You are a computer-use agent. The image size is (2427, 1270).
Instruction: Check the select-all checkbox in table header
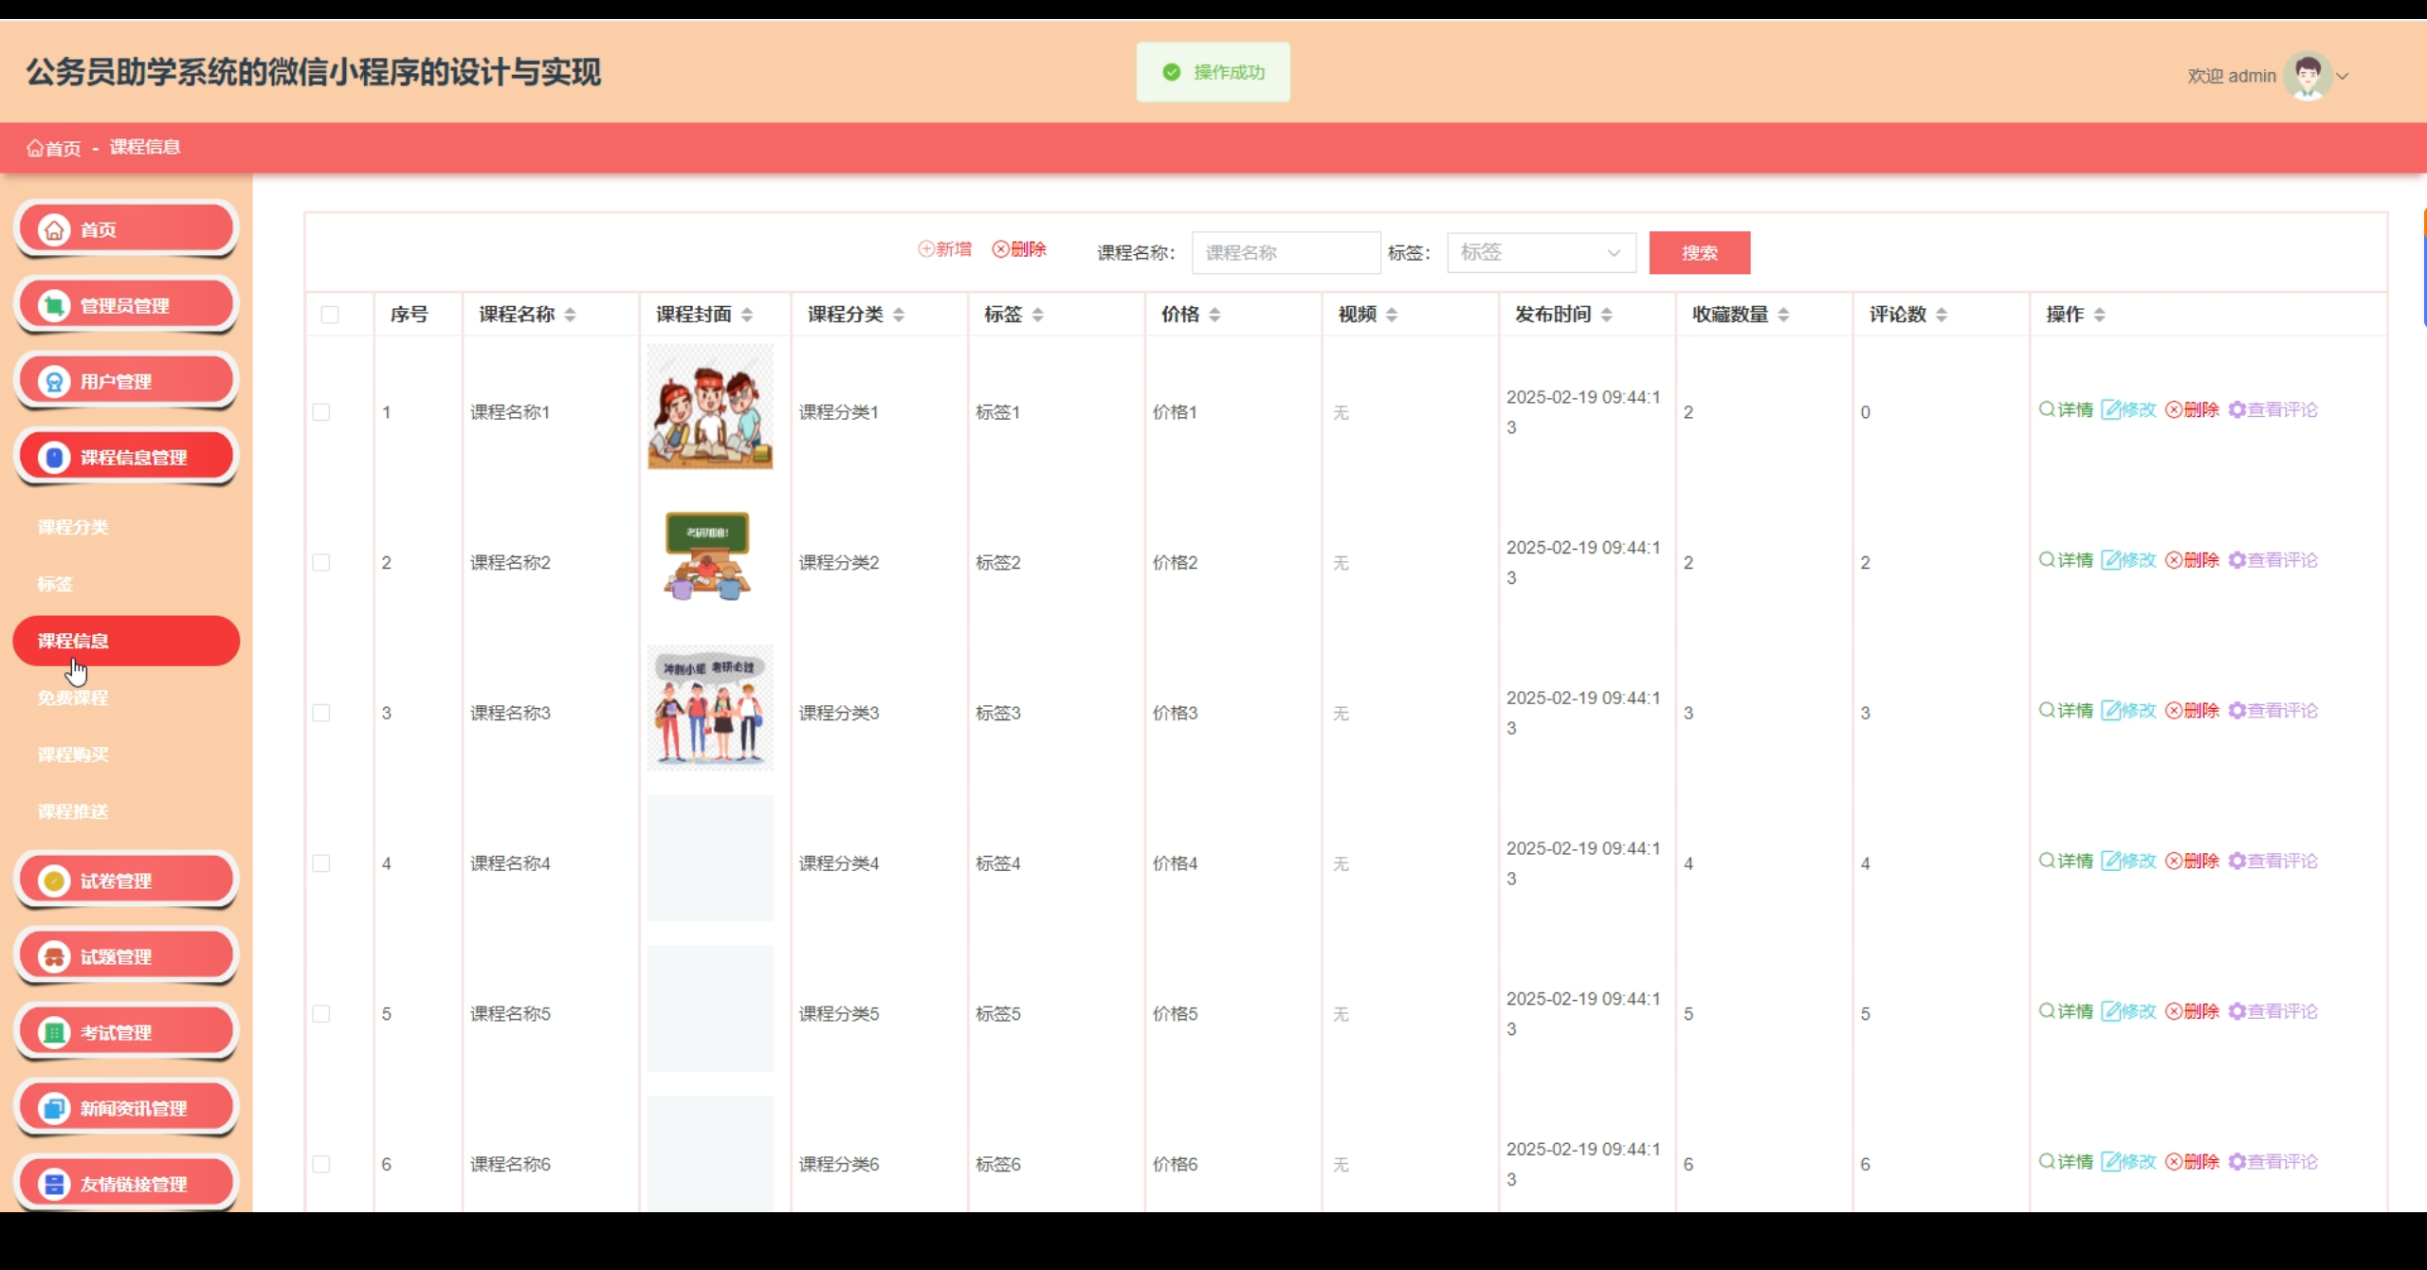pos(330,315)
